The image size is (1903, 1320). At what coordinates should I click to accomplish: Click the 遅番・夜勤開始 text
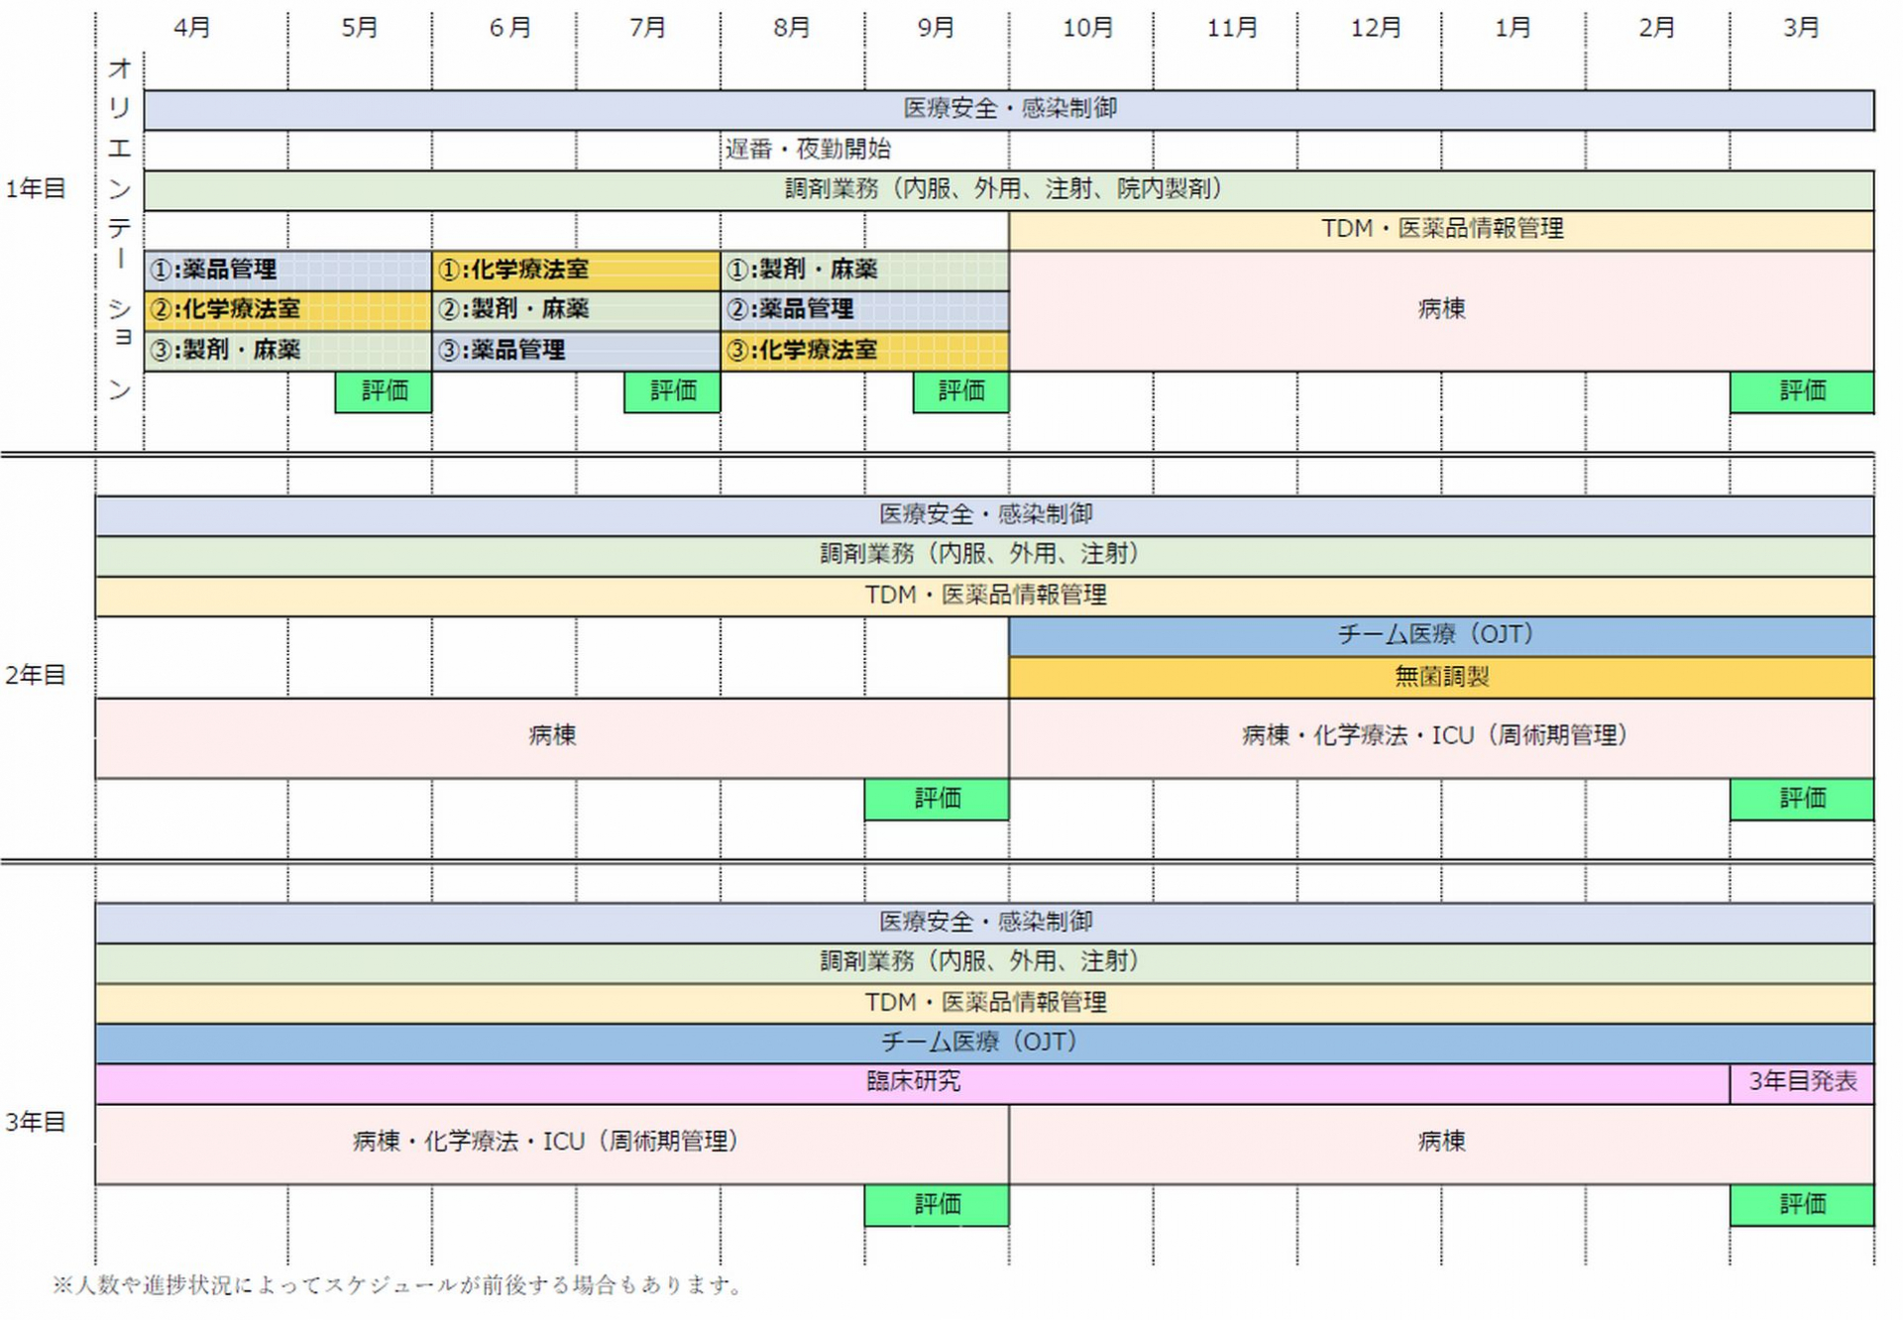(808, 150)
